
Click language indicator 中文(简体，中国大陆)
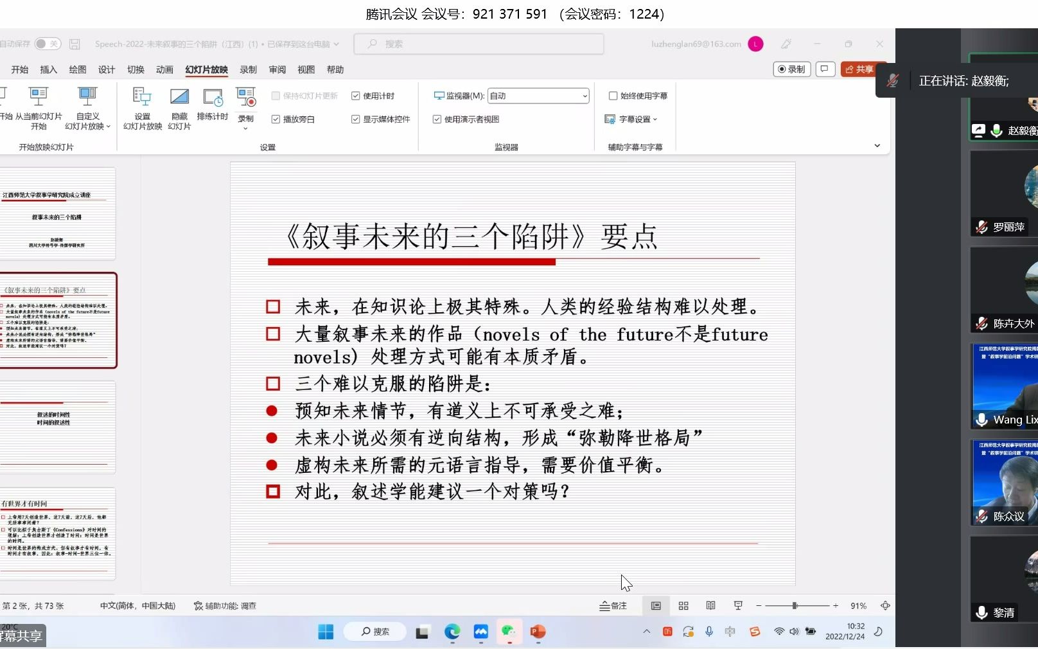tap(137, 605)
